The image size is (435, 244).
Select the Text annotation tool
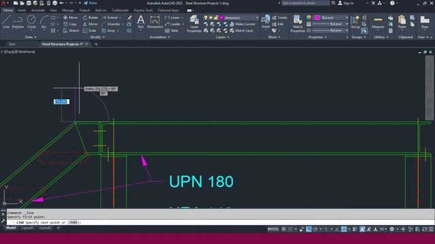(x=141, y=22)
